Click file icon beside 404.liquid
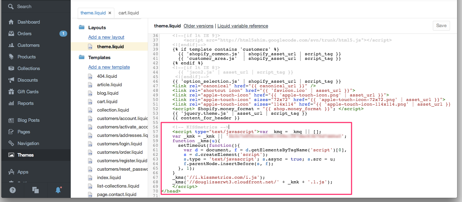 [90, 76]
